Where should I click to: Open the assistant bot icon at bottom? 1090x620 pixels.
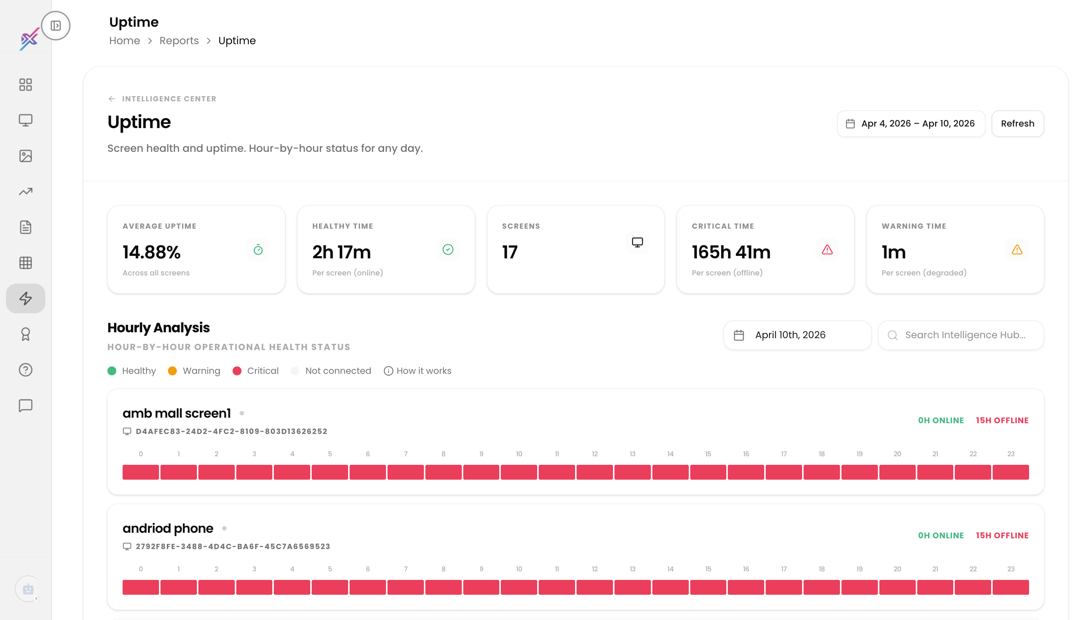[28, 589]
